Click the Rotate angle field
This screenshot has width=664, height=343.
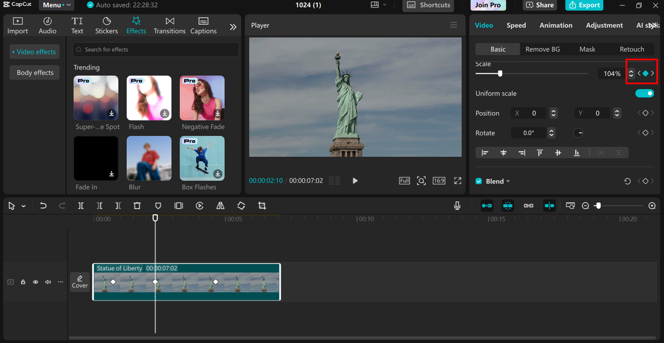click(529, 133)
